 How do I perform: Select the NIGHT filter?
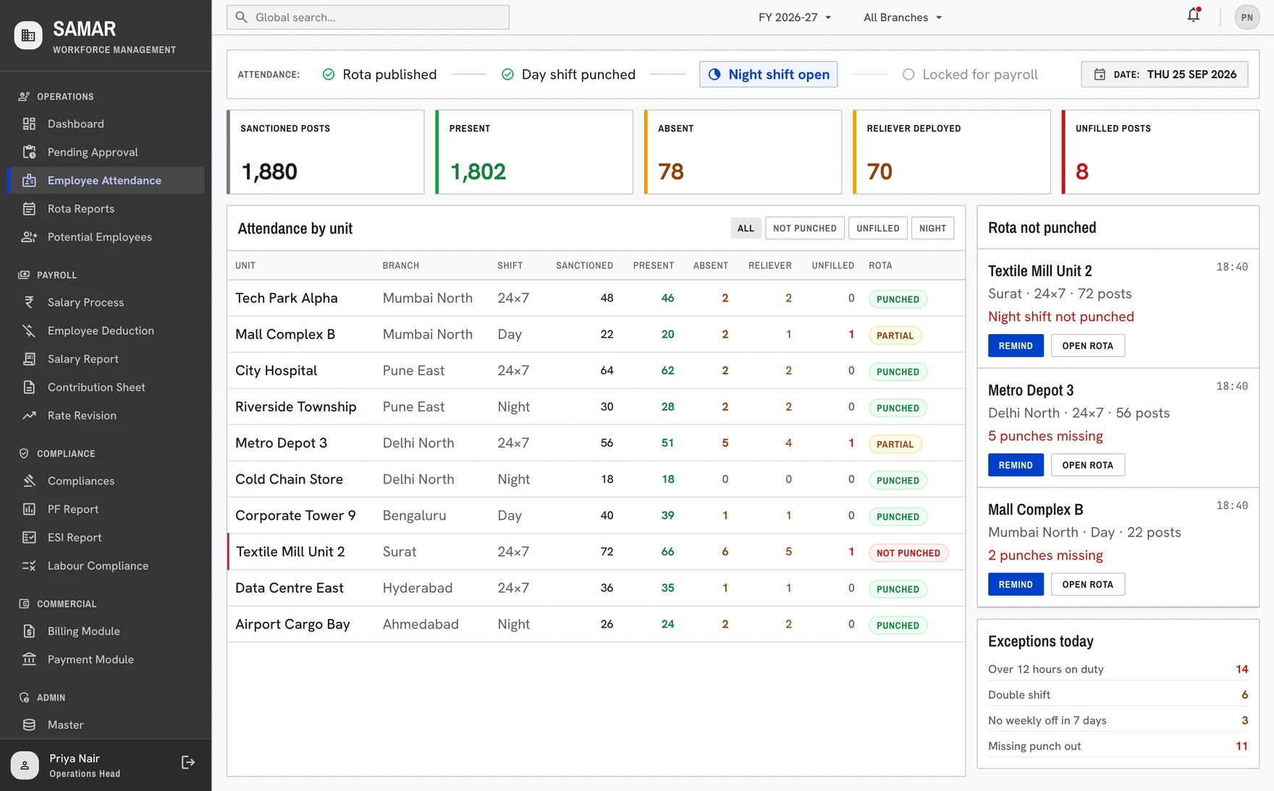[932, 228]
